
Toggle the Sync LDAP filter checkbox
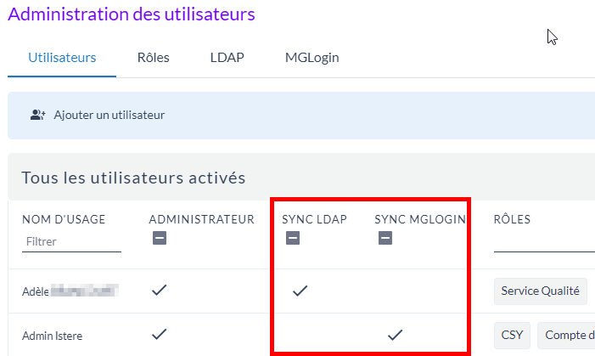coord(292,239)
